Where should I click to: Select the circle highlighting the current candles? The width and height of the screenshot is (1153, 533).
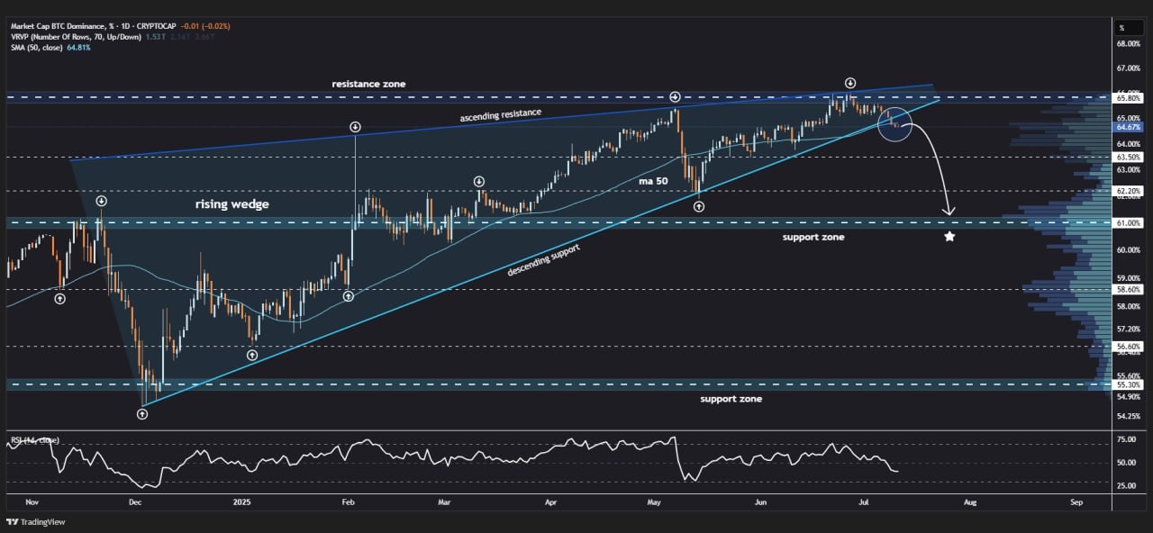click(x=895, y=124)
